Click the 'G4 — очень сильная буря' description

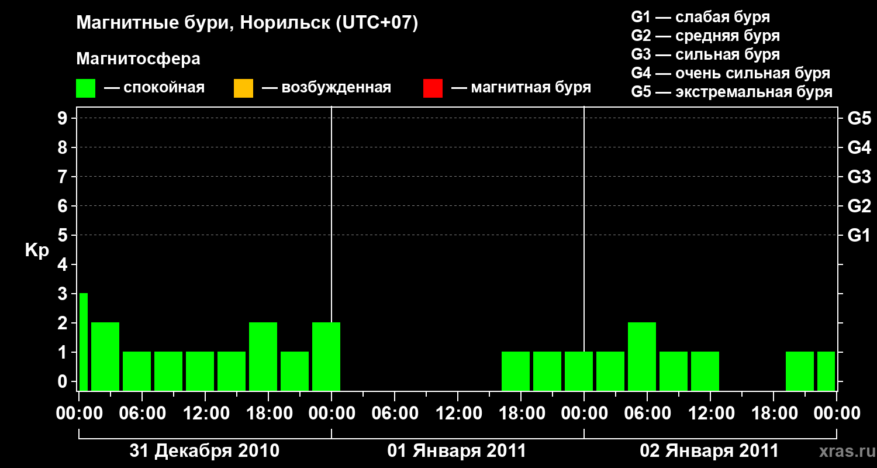[731, 73]
